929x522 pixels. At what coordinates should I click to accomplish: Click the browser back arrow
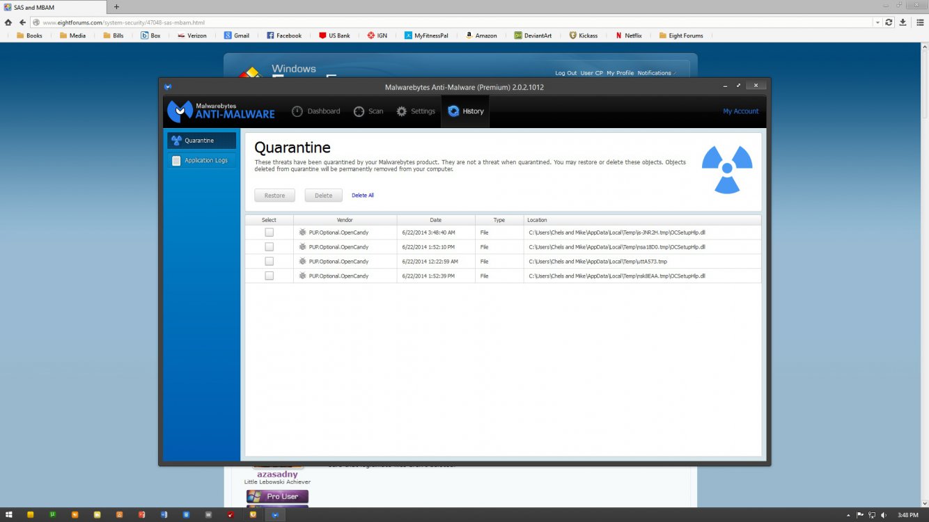22,22
